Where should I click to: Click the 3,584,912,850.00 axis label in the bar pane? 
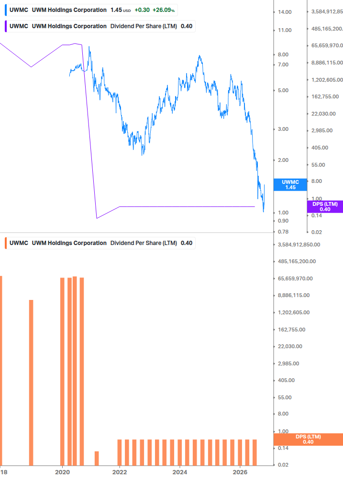pyautogui.click(x=299, y=245)
